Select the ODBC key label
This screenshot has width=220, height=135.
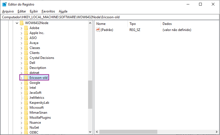coord(34,133)
